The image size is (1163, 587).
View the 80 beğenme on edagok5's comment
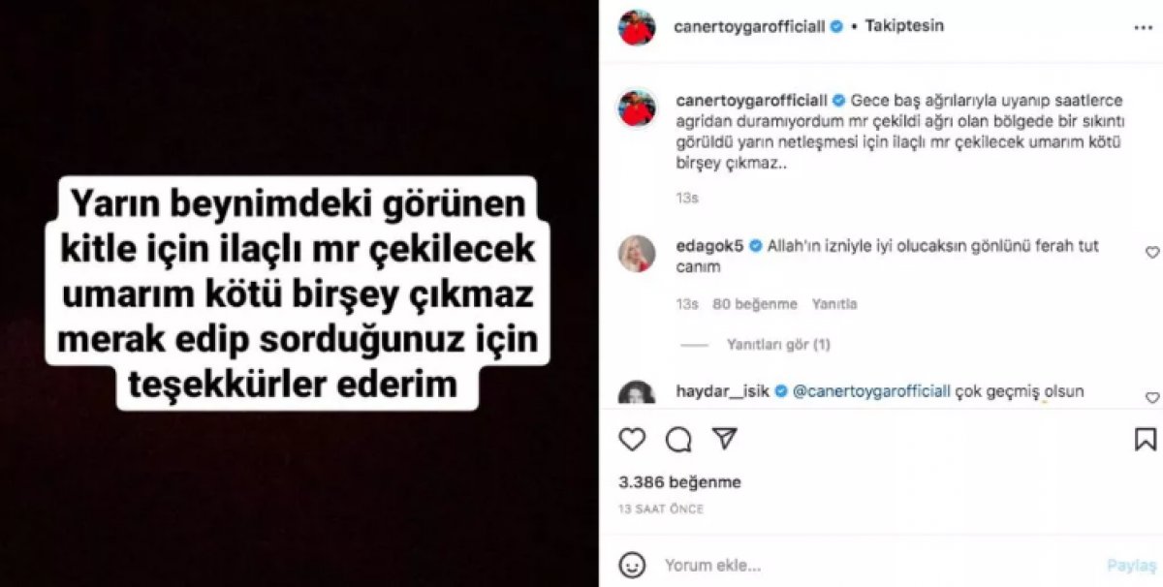pyautogui.click(x=755, y=304)
